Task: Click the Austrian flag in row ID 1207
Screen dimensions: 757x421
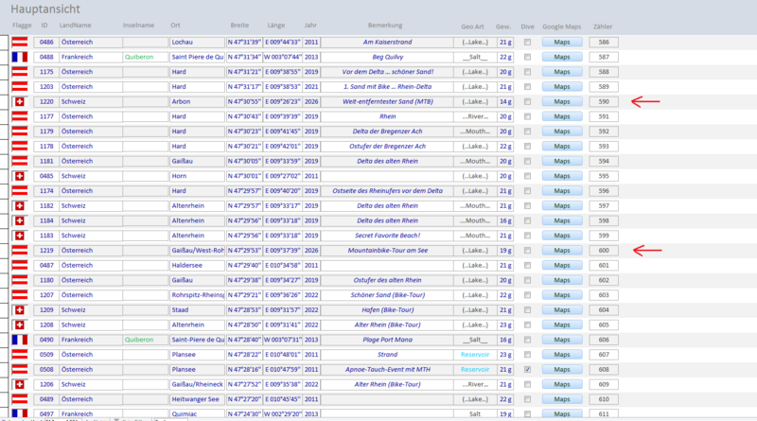Action: pos(20,295)
